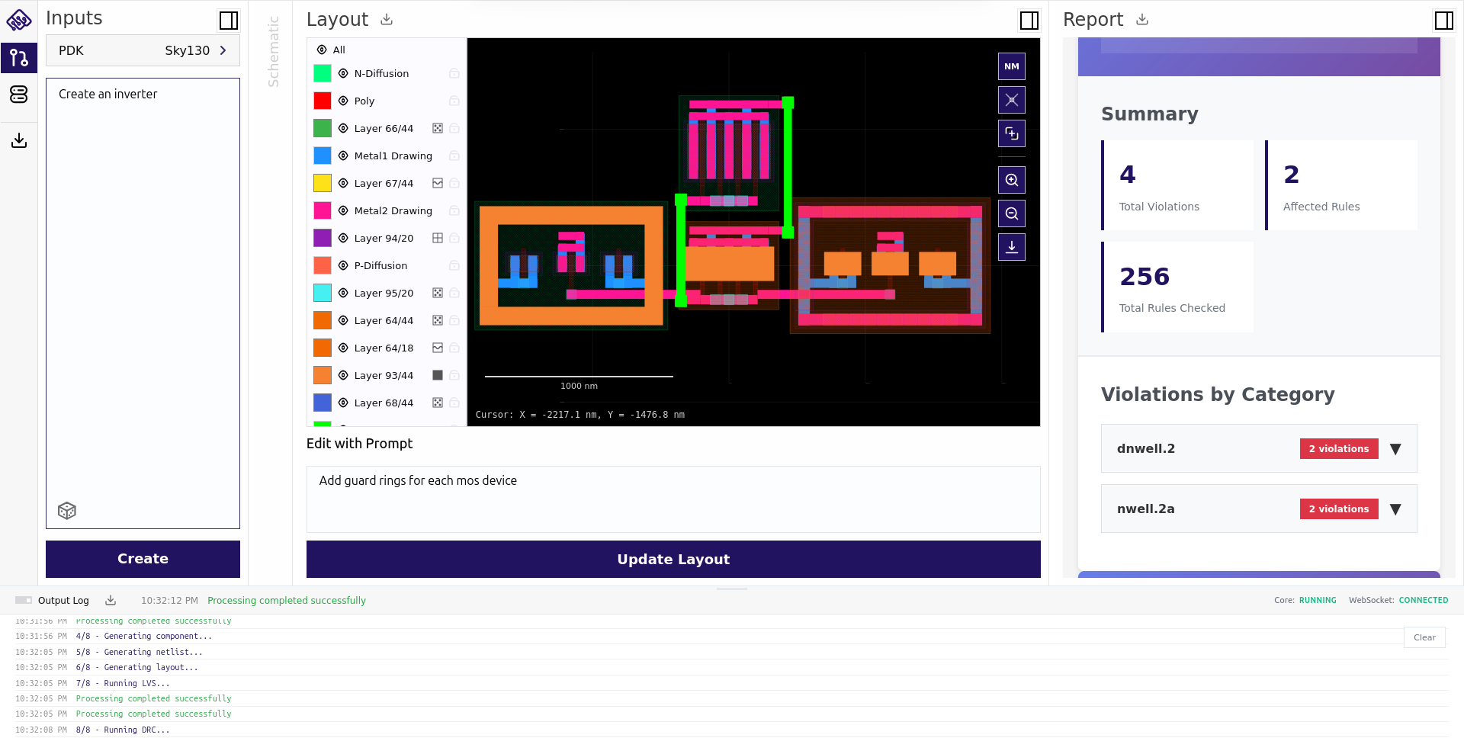This screenshot has height=738, width=1464.
Task: Click the Cursor coordinates readout
Action: [580, 415]
